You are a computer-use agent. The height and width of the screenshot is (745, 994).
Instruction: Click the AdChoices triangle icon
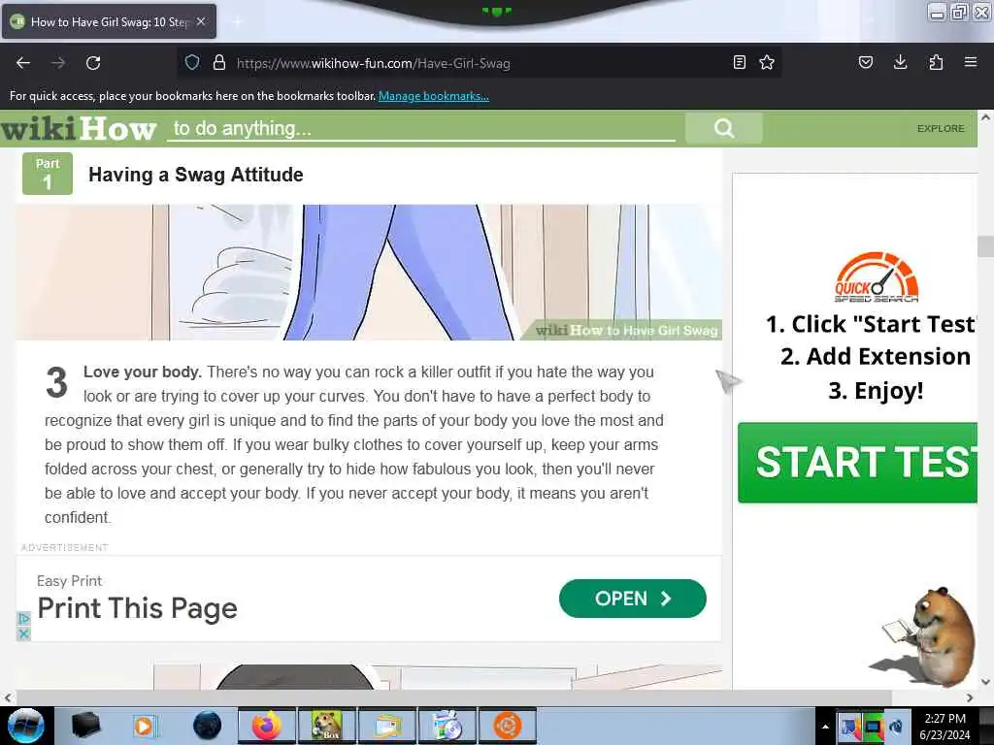23,618
